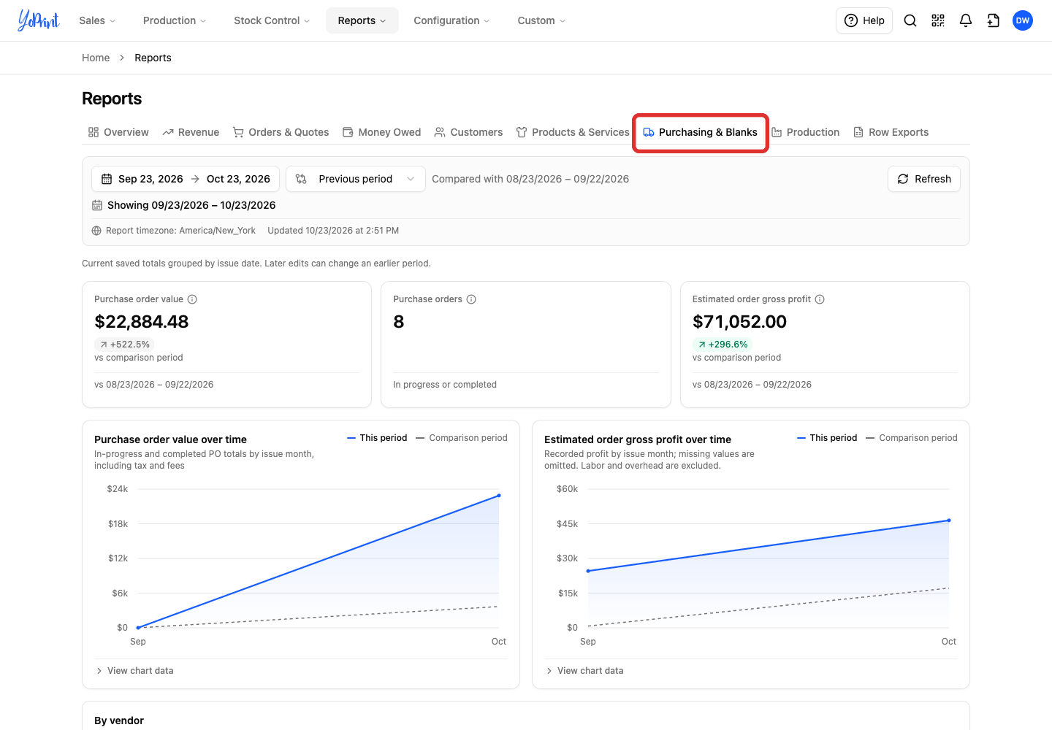Switch to the Overview tab
The width and height of the screenshot is (1052, 730).
point(118,132)
